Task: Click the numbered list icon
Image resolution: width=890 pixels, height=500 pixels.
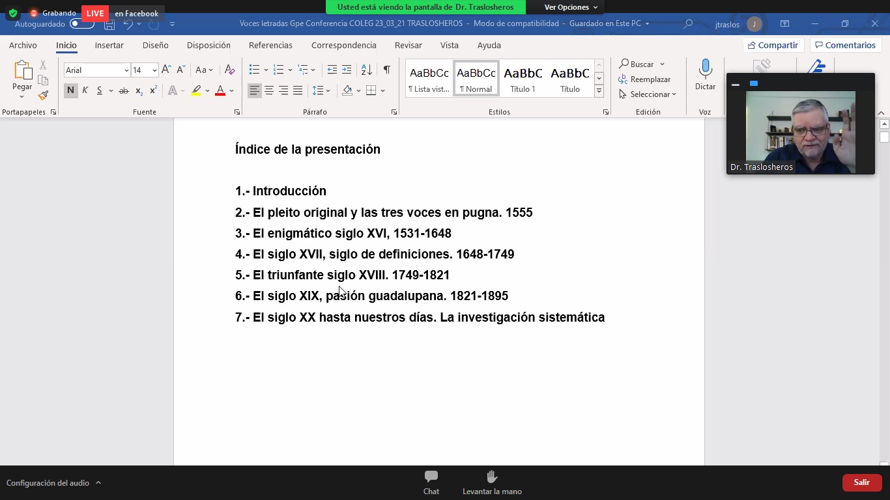Action: pos(279,70)
